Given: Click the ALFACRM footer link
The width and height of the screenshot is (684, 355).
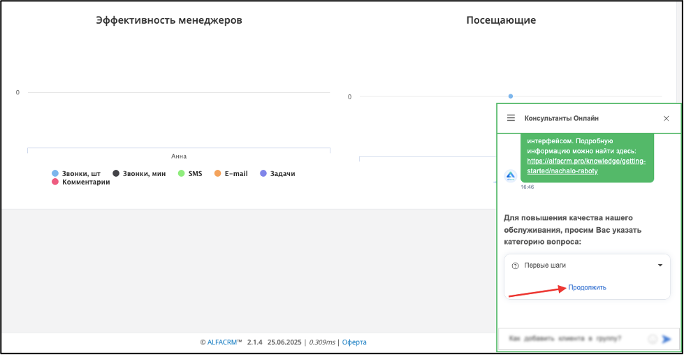Looking at the screenshot, I should pos(222,342).
